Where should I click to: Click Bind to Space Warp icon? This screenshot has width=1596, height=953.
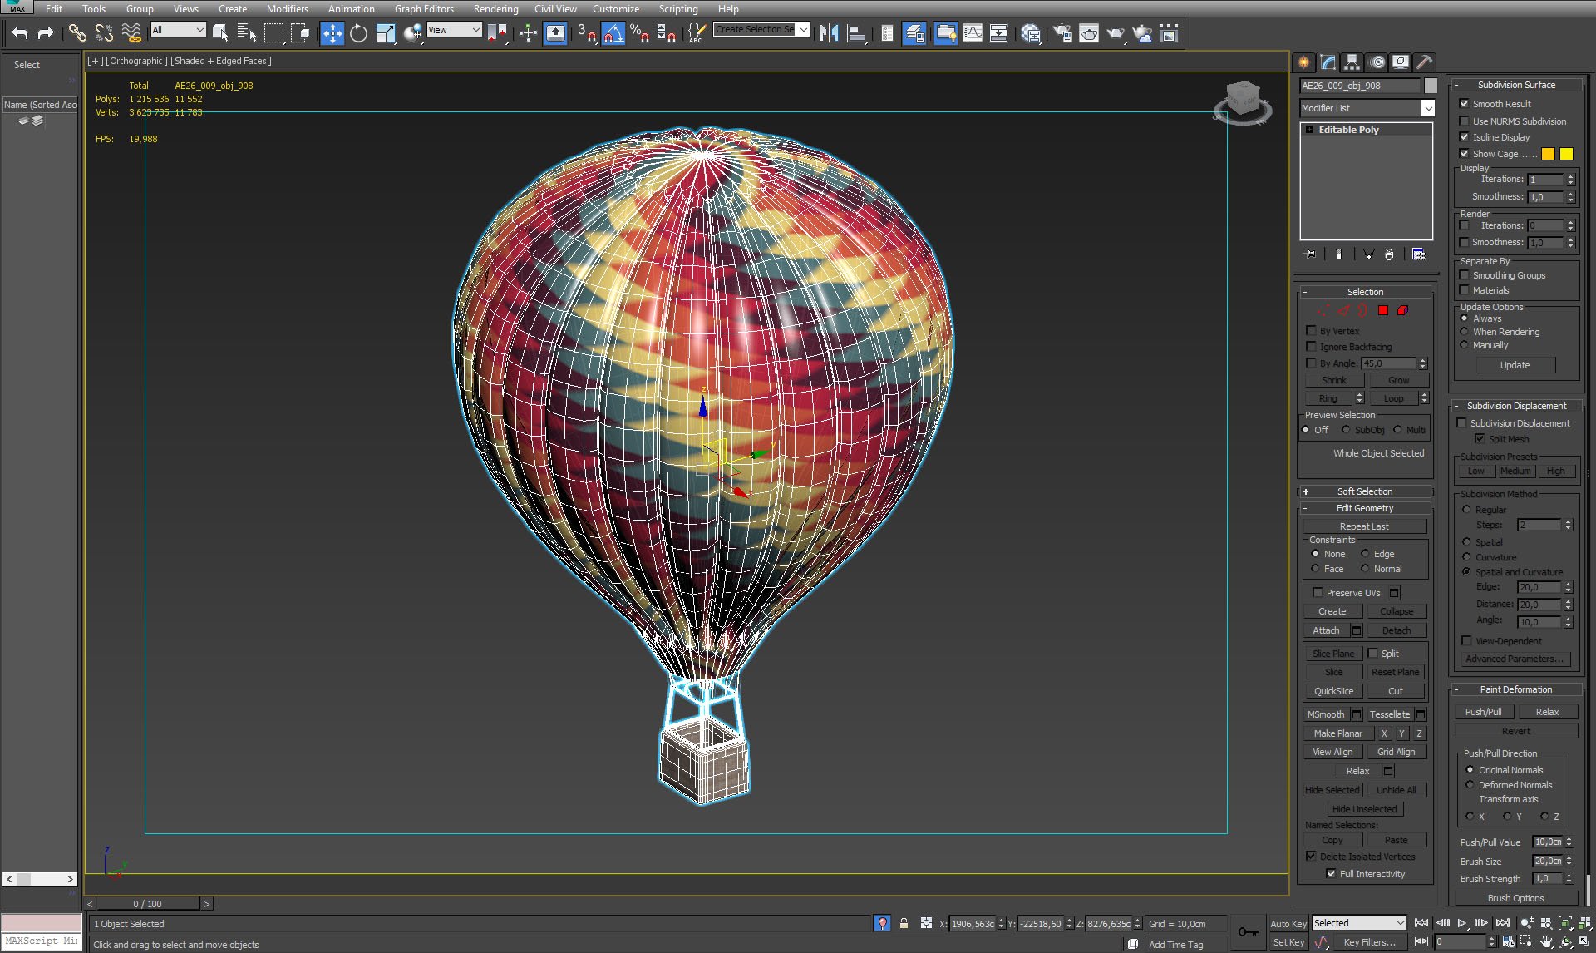click(131, 33)
